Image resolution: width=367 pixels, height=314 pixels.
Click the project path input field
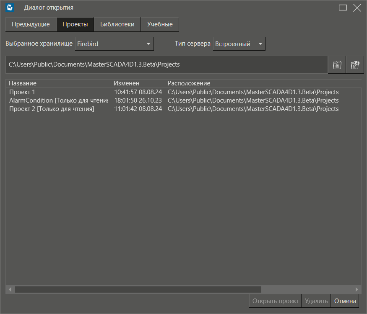click(166, 65)
